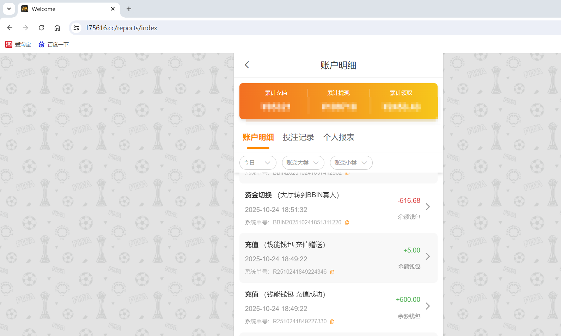The image size is (561, 336).
Task: Expand details of the +5.00 recharge bonus
Action: 427,256
